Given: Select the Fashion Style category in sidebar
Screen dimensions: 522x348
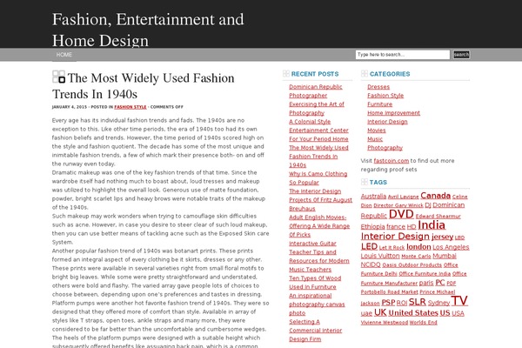Looking at the screenshot, I should click(385, 95).
